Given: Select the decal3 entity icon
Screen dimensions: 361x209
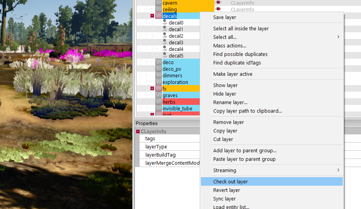Looking at the screenshot, I should tap(165, 42).
